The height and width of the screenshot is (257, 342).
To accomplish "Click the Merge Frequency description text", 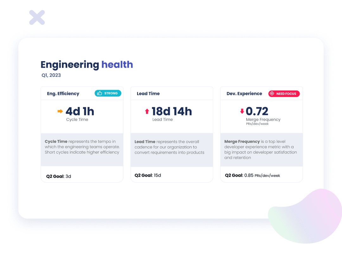I will pyautogui.click(x=261, y=149).
